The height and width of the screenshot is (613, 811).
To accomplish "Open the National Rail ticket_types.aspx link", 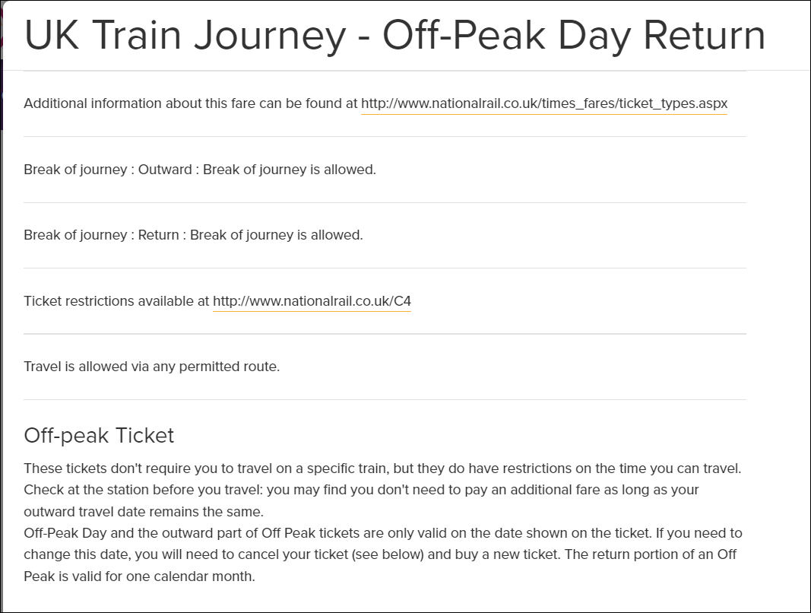I will tap(544, 103).
